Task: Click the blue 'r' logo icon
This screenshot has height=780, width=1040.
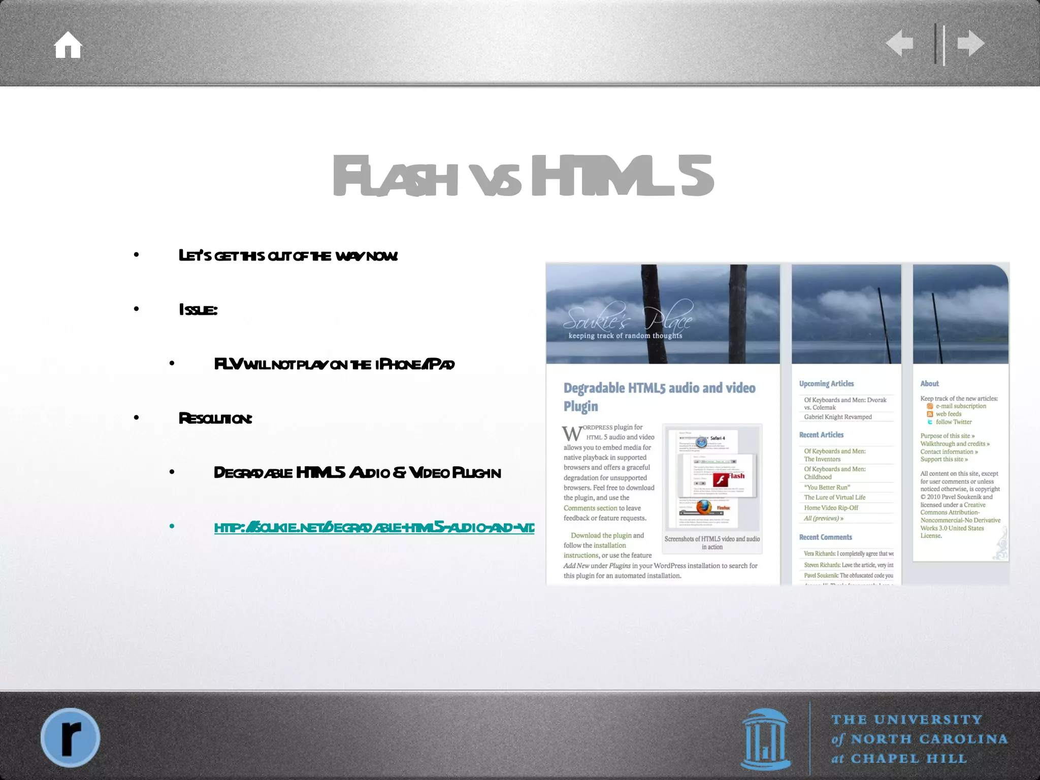Action: (71, 737)
